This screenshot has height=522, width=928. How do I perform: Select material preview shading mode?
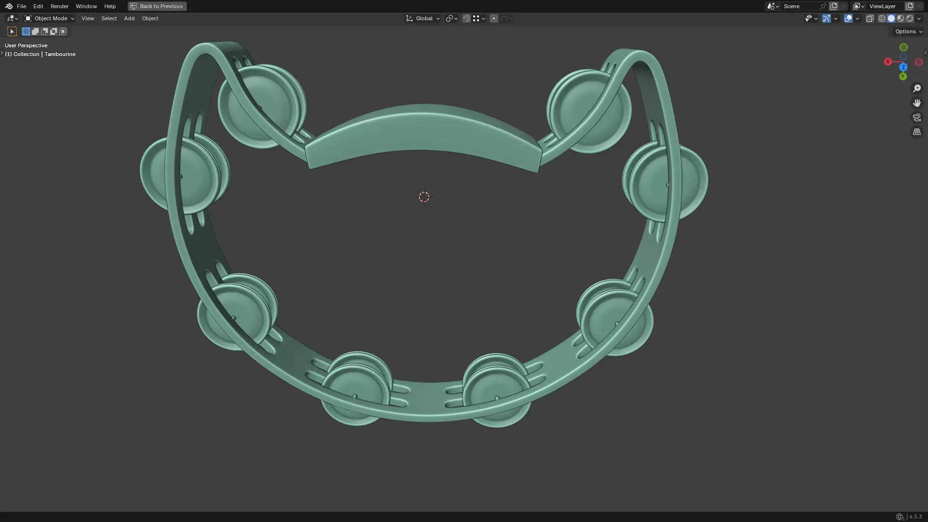tap(900, 18)
